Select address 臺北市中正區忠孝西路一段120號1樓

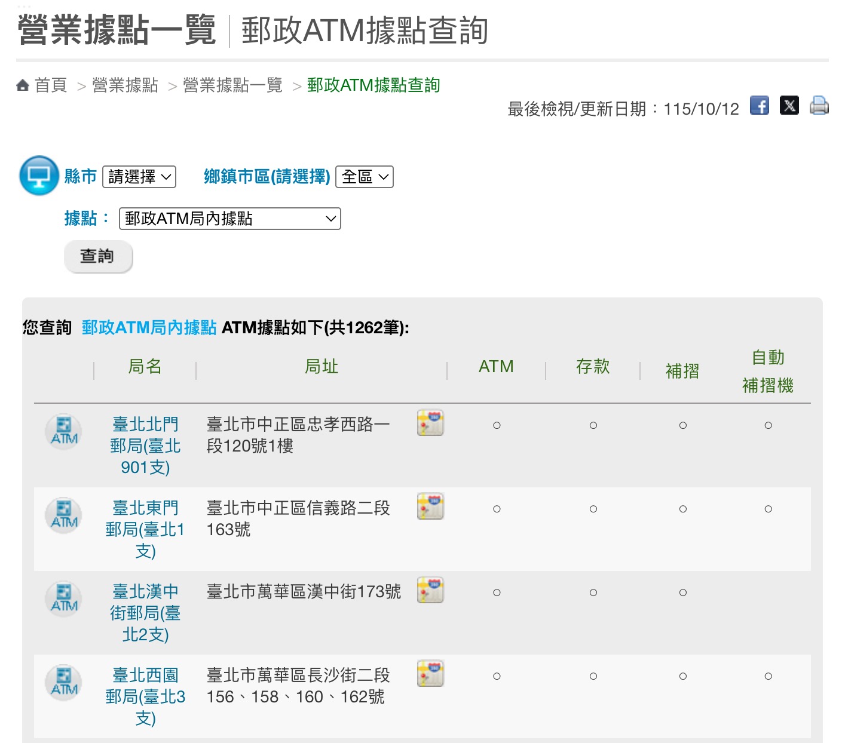point(298,435)
